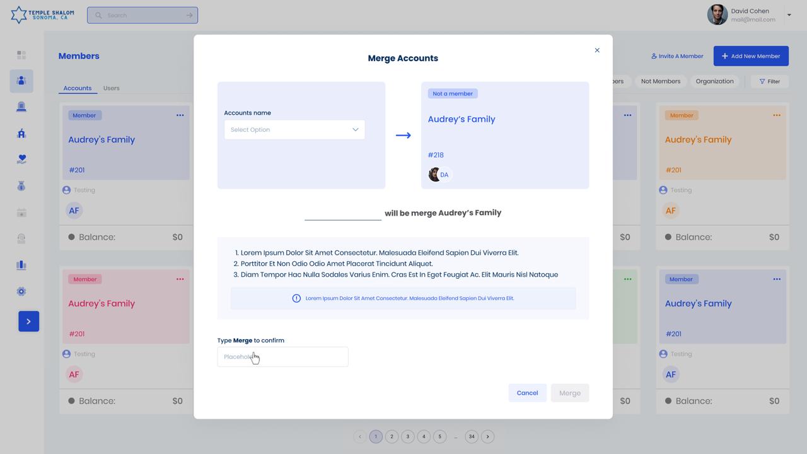
Task: Cancel the merge accounts dialog
Action: pos(527,393)
